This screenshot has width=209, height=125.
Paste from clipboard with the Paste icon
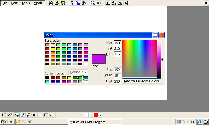click(84, 3)
